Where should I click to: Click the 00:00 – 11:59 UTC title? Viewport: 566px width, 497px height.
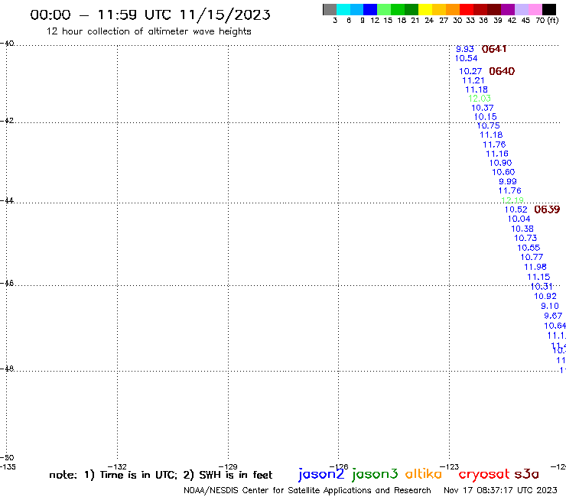click(150, 15)
